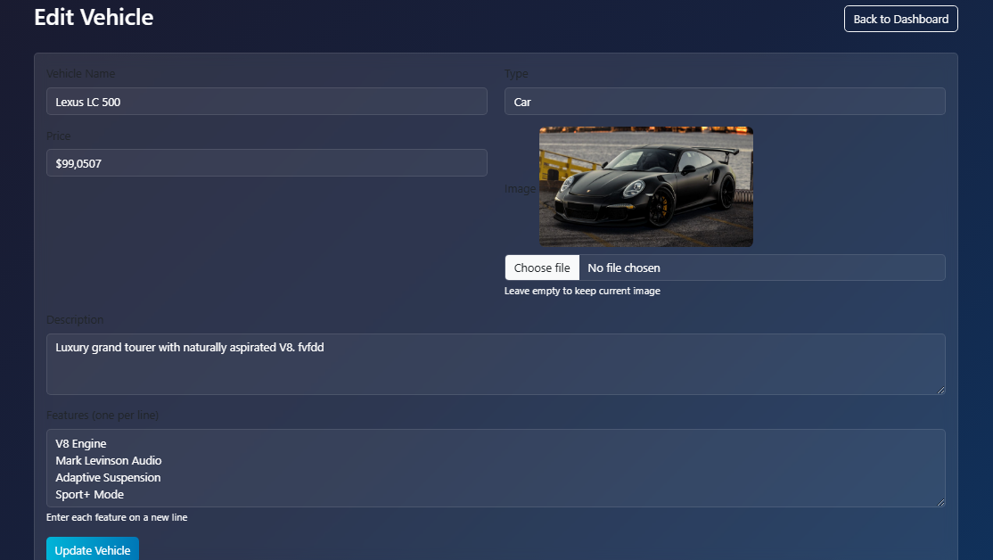
Task: Click into the Type field containing Car
Action: click(724, 102)
